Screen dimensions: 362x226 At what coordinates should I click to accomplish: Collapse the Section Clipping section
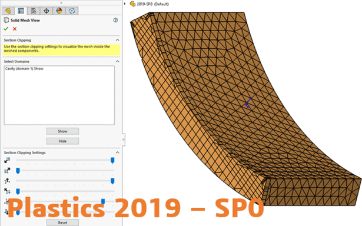point(117,40)
